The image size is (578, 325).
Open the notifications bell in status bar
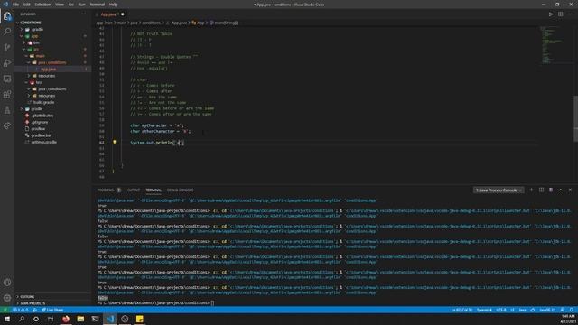click(x=571, y=310)
